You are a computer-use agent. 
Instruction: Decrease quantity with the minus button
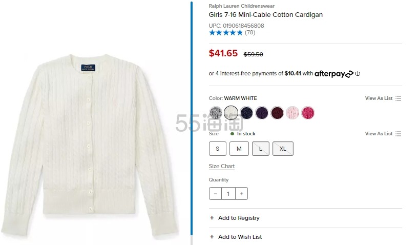[x=216, y=194]
